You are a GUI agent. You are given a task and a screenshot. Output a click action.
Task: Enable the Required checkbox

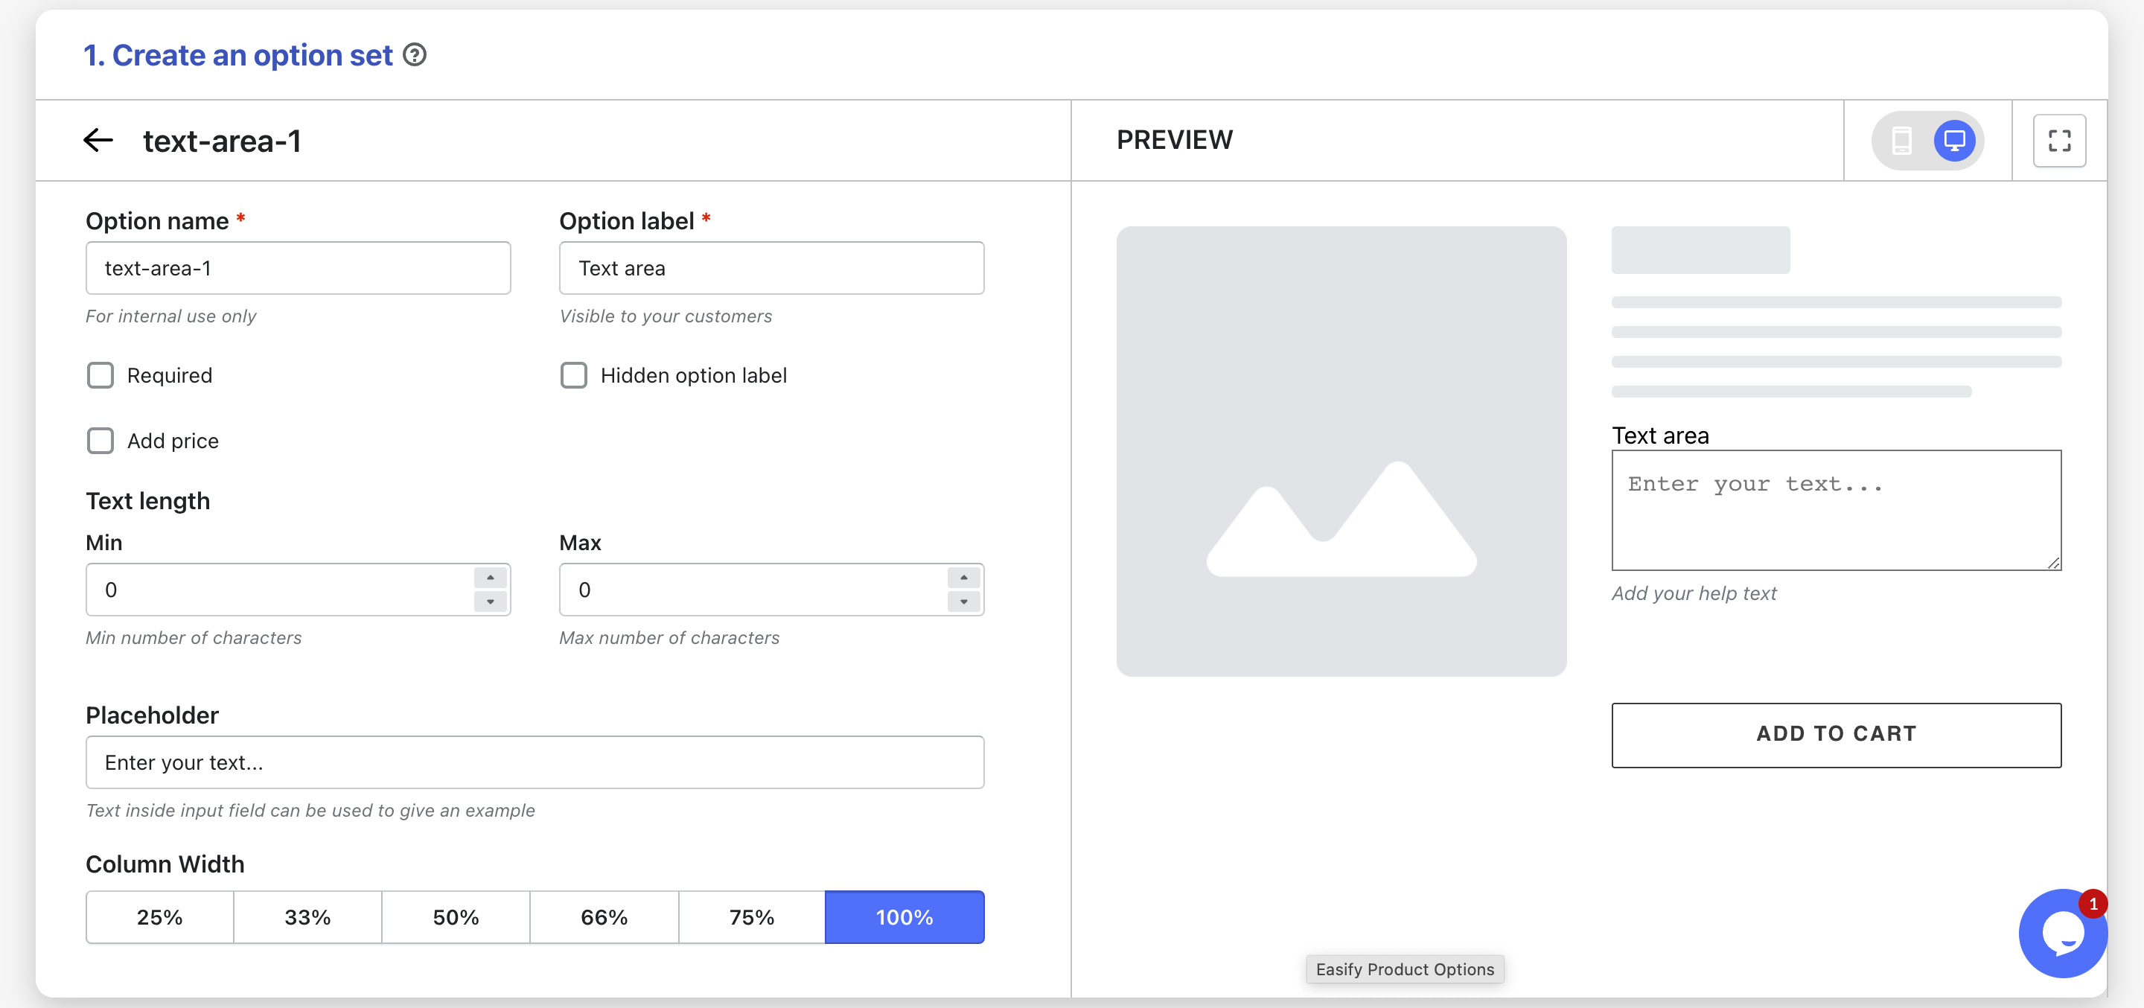[x=100, y=375]
